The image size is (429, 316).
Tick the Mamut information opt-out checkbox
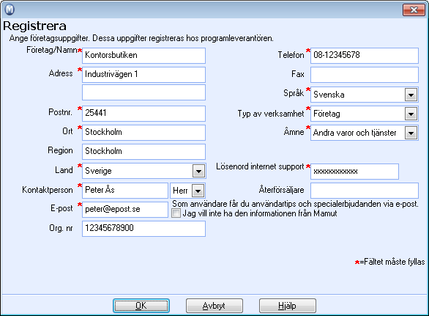176,213
